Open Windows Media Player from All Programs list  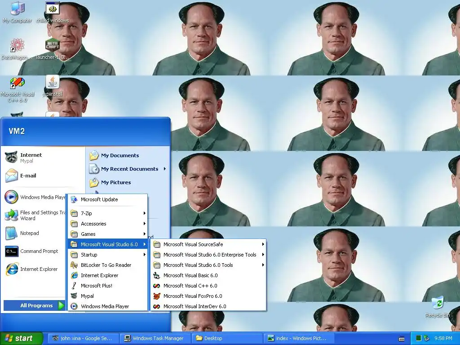point(108,306)
